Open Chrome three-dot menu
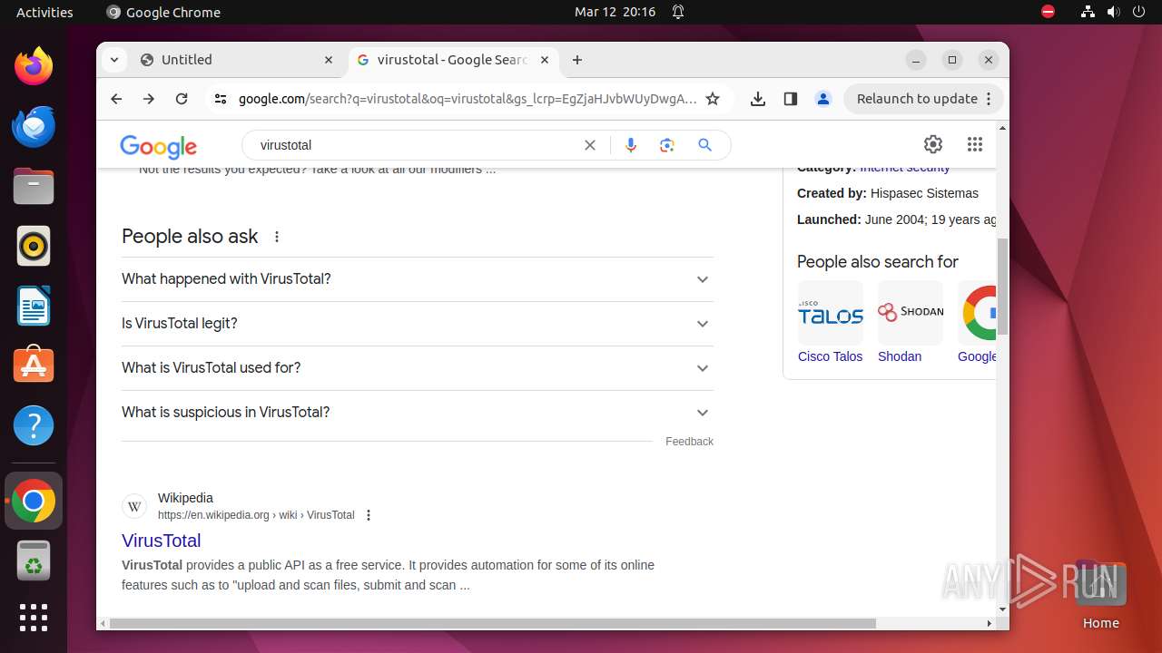This screenshot has height=653, width=1162. [990, 99]
